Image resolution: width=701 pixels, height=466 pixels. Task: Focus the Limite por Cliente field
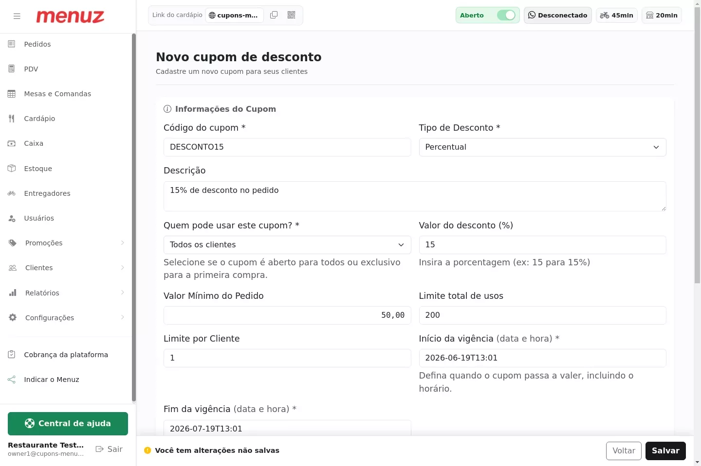coord(287,358)
